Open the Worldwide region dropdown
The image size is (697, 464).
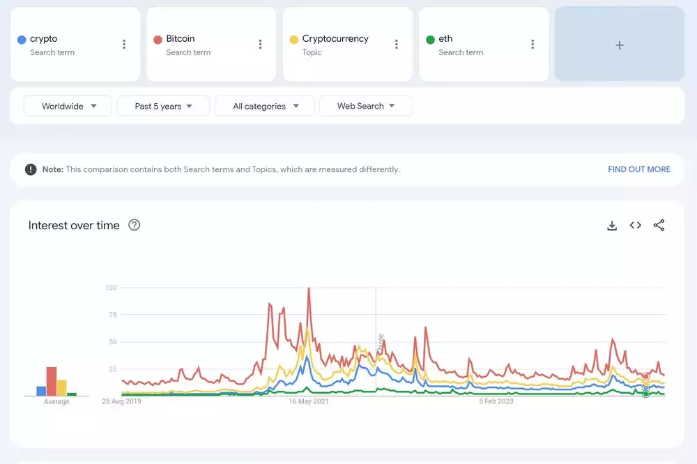(x=67, y=106)
